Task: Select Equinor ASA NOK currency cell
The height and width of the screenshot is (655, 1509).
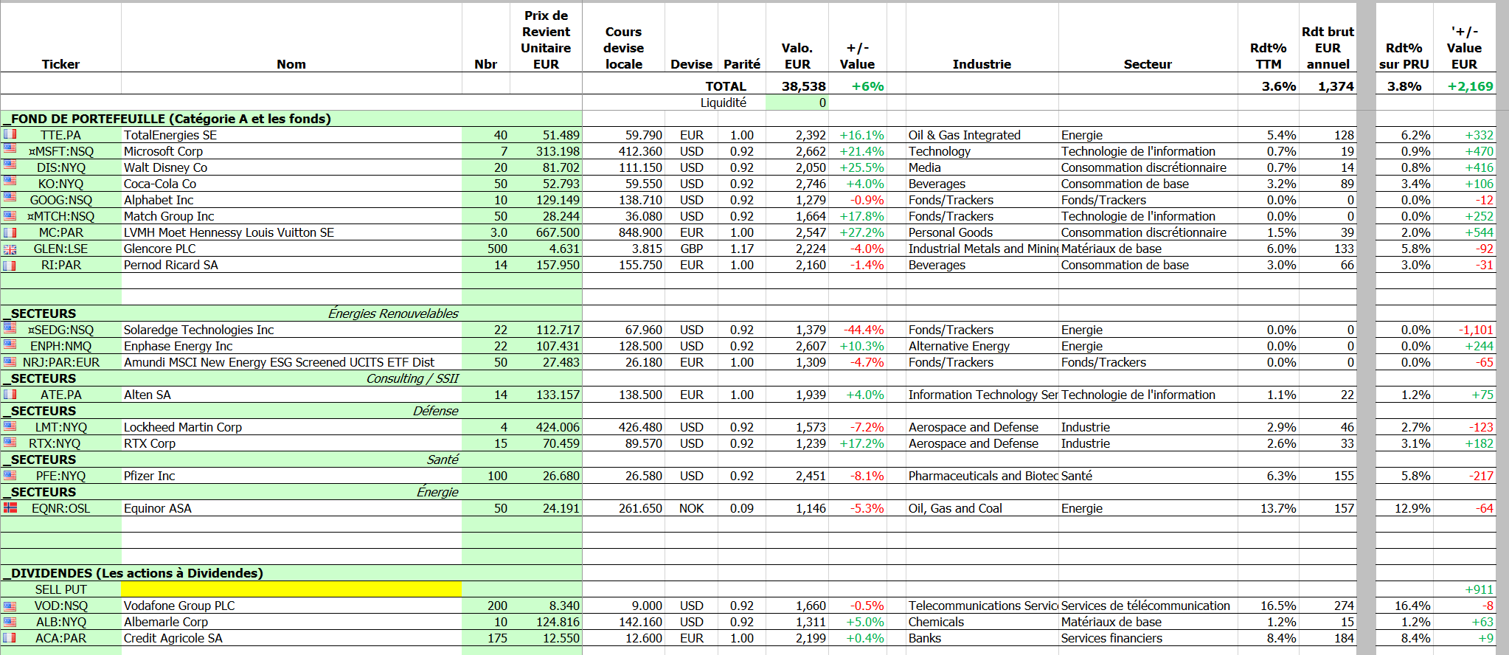Action: 692,508
